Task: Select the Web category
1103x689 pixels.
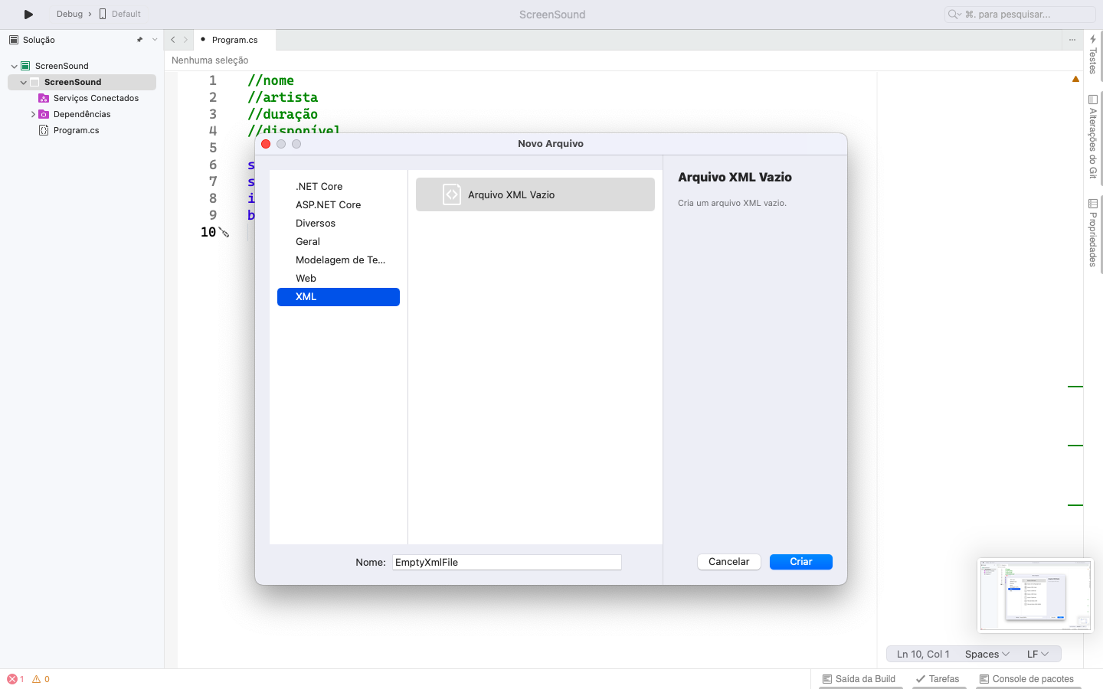Action: (x=339, y=279)
